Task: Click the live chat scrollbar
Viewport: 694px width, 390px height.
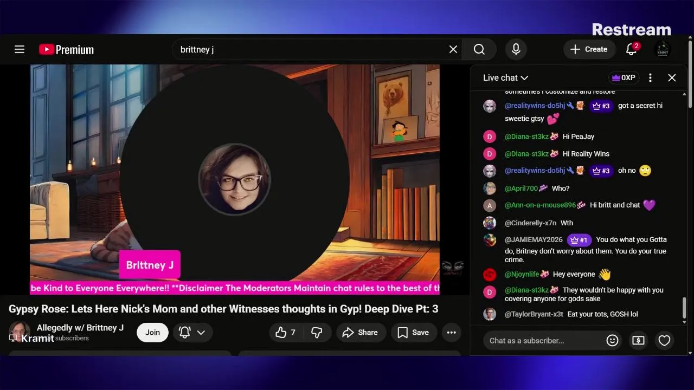Action: pos(685,308)
